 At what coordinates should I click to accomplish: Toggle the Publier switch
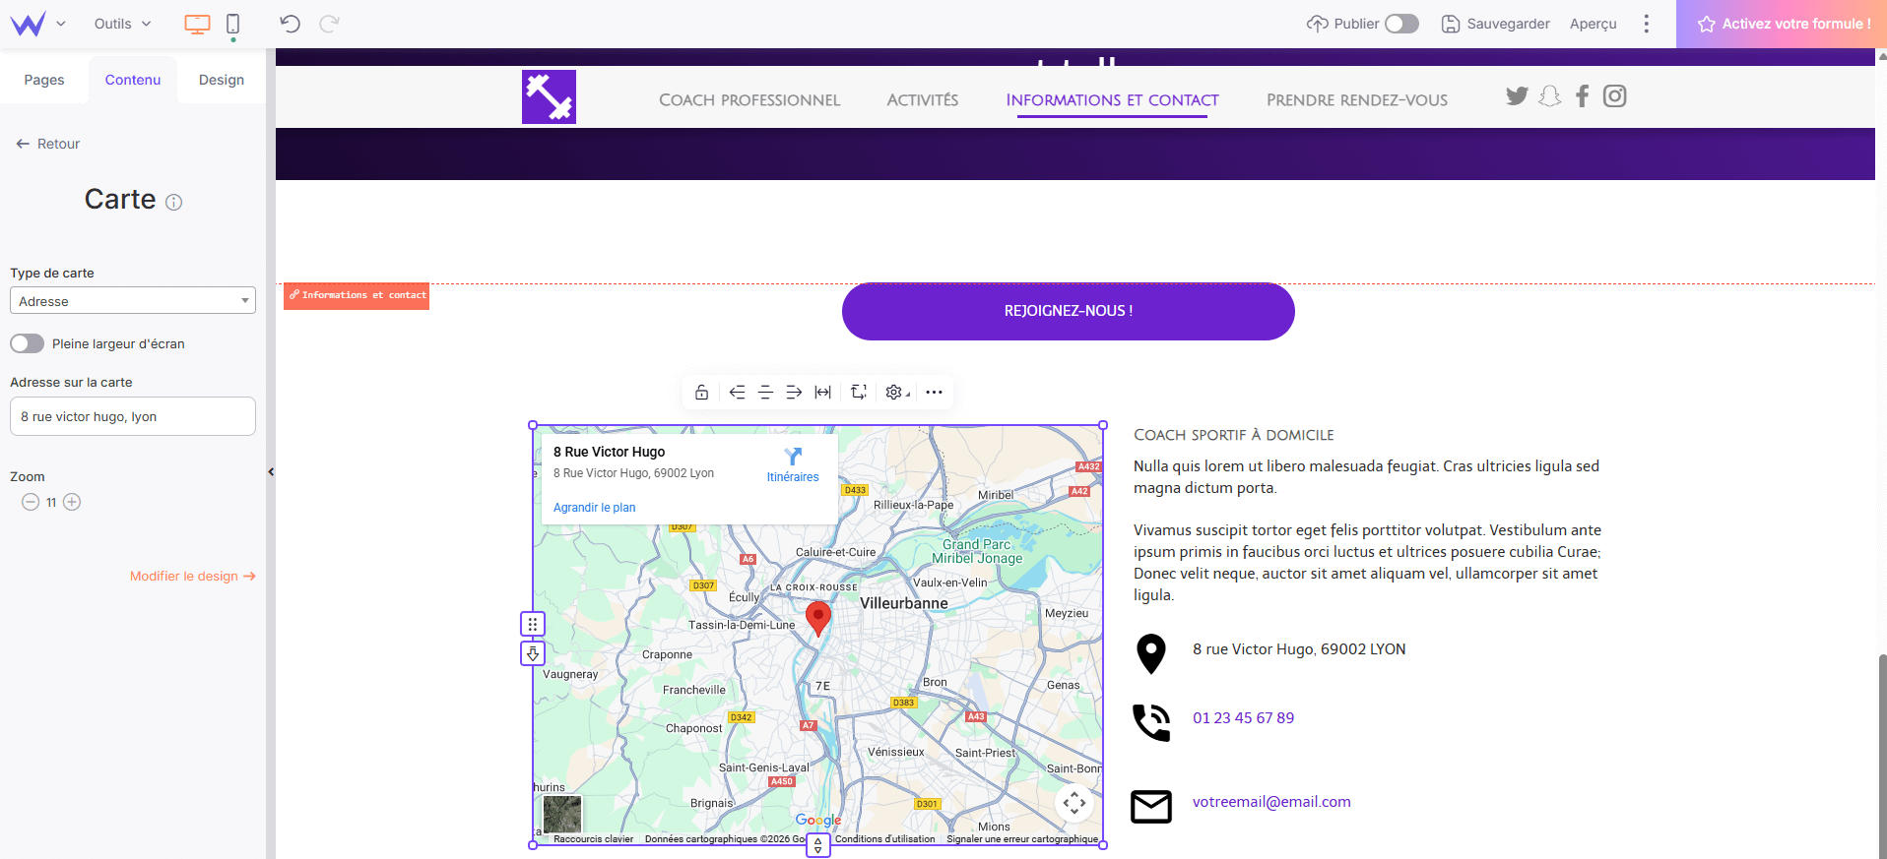pyautogui.click(x=1401, y=24)
